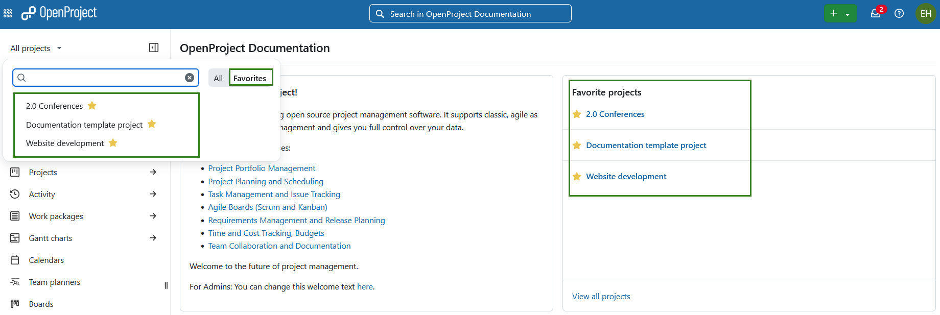Toggle 2.0 Conferences star in Favorite projects widget
940x315 pixels.
tap(577, 114)
